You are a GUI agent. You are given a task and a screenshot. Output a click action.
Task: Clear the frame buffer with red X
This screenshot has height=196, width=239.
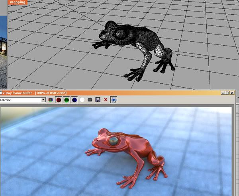tap(106, 100)
